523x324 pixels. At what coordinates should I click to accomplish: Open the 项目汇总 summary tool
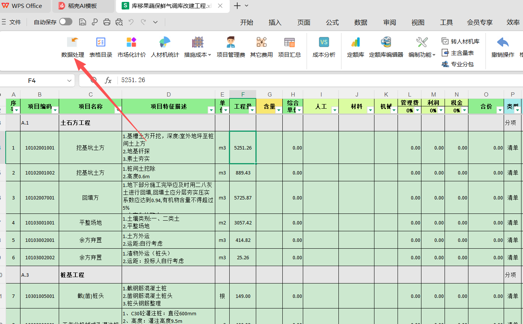pyautogui.click(x=290, y=47)
